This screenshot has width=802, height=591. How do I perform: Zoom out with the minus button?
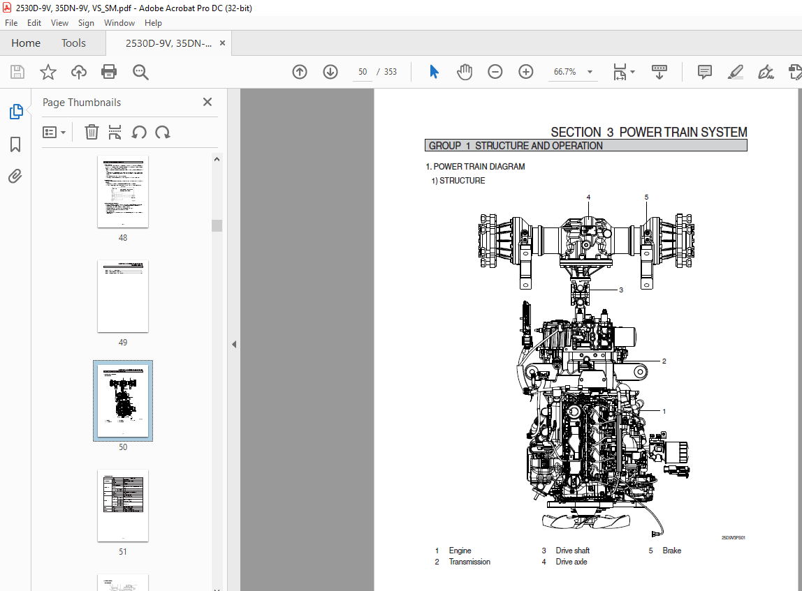point(495,72)
